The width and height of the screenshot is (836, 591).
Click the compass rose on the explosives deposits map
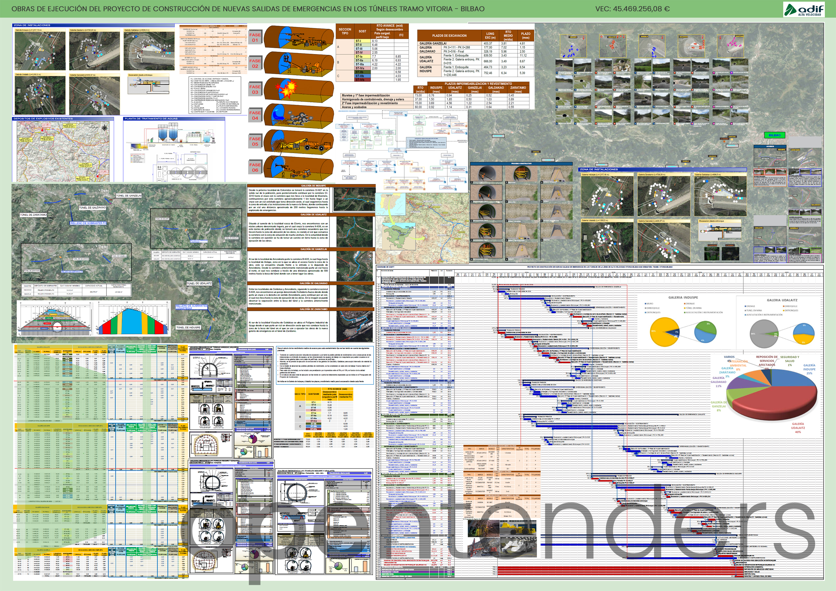[105, 128]
